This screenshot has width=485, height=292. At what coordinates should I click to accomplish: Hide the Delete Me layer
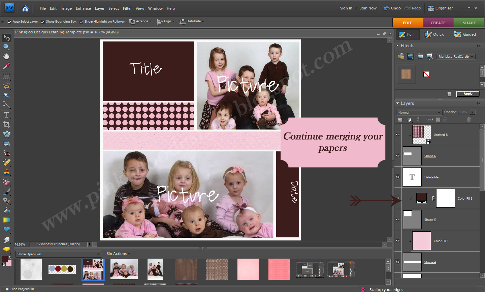point(398,177)
